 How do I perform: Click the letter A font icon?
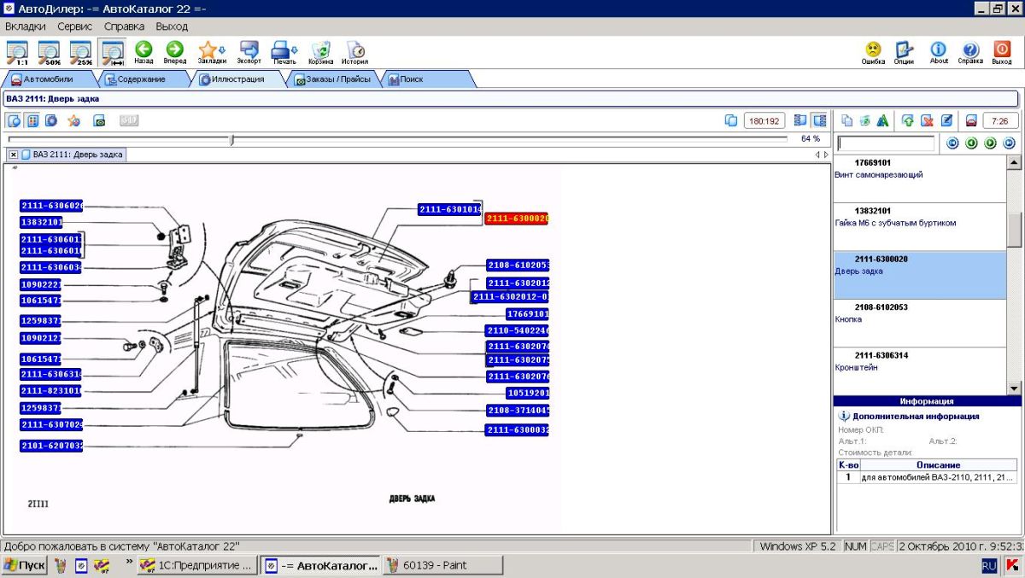[882, 120]
